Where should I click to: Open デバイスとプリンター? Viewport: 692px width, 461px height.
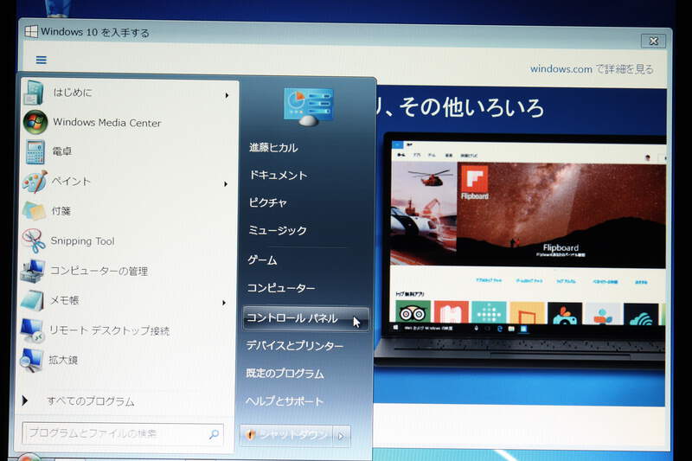(294, 345)
